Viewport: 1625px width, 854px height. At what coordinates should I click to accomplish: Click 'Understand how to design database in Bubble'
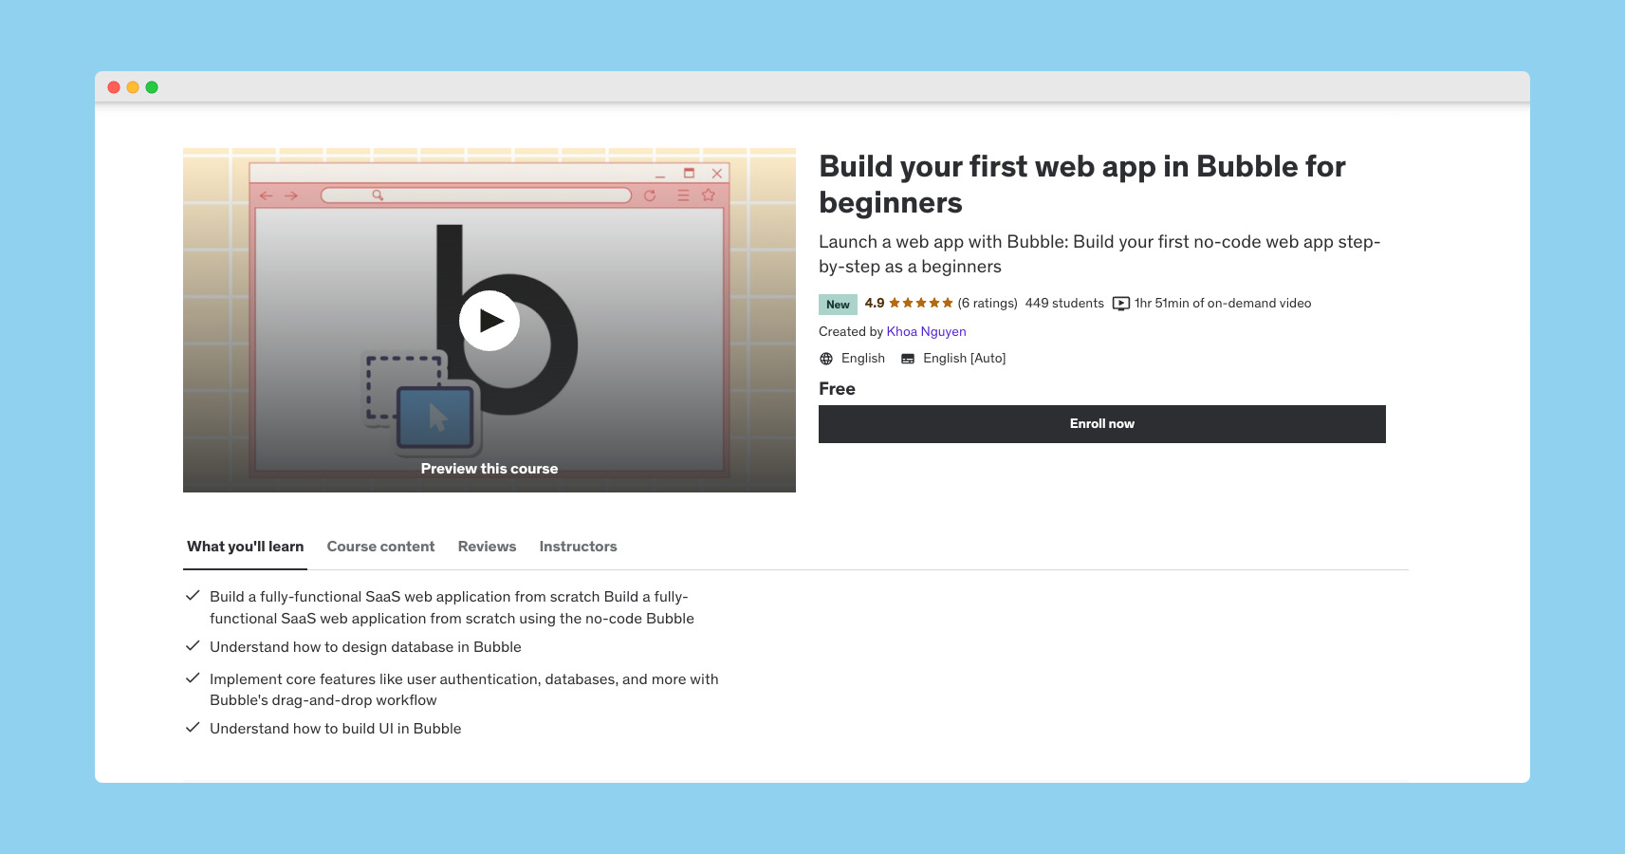click(365, 647)
